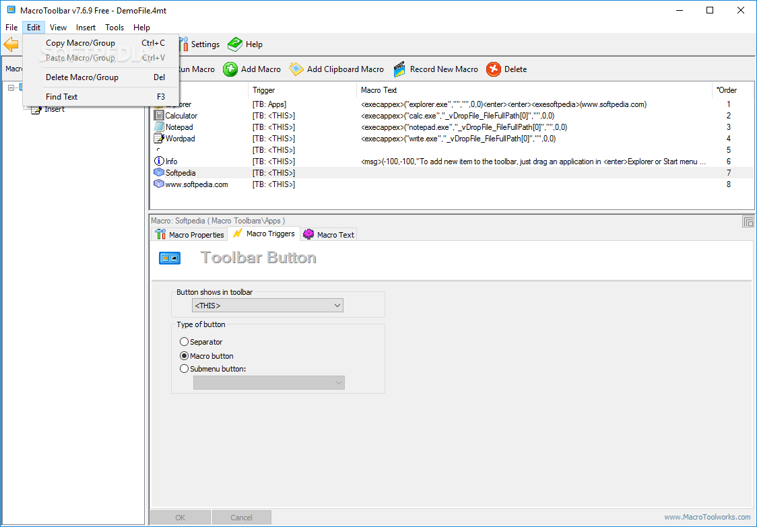This screenshot has width=757, height=527.
Task: Select the www.softpedia.com cube icon
Action: coord(159,184)
